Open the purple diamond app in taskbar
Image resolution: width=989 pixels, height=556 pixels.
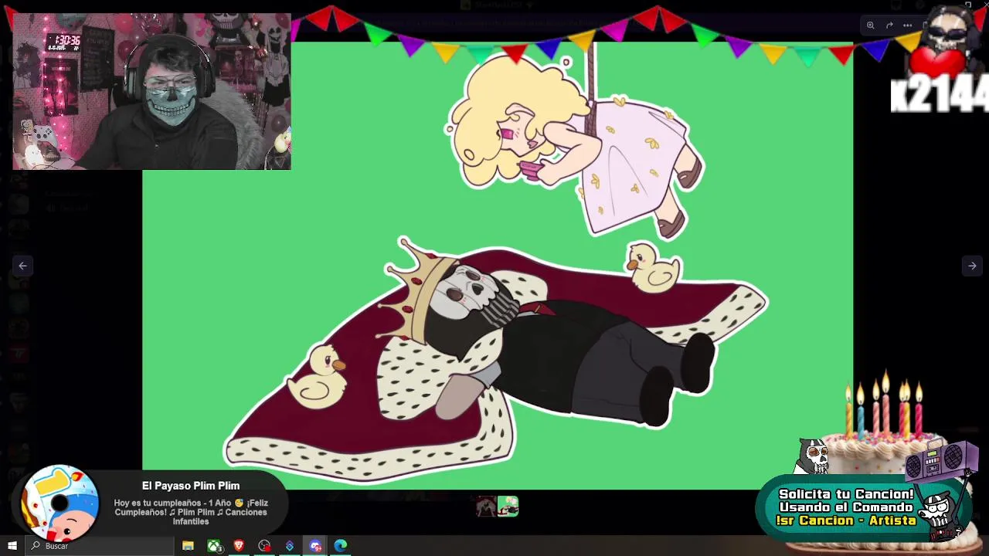tap(290, 546)
